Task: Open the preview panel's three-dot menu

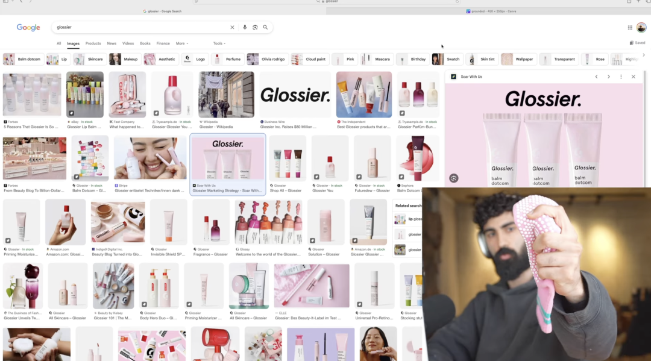Action: (x=621, y=77)
